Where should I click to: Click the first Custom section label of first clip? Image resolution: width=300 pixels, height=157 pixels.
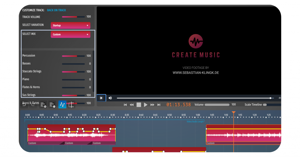click(x=32, y=143)
